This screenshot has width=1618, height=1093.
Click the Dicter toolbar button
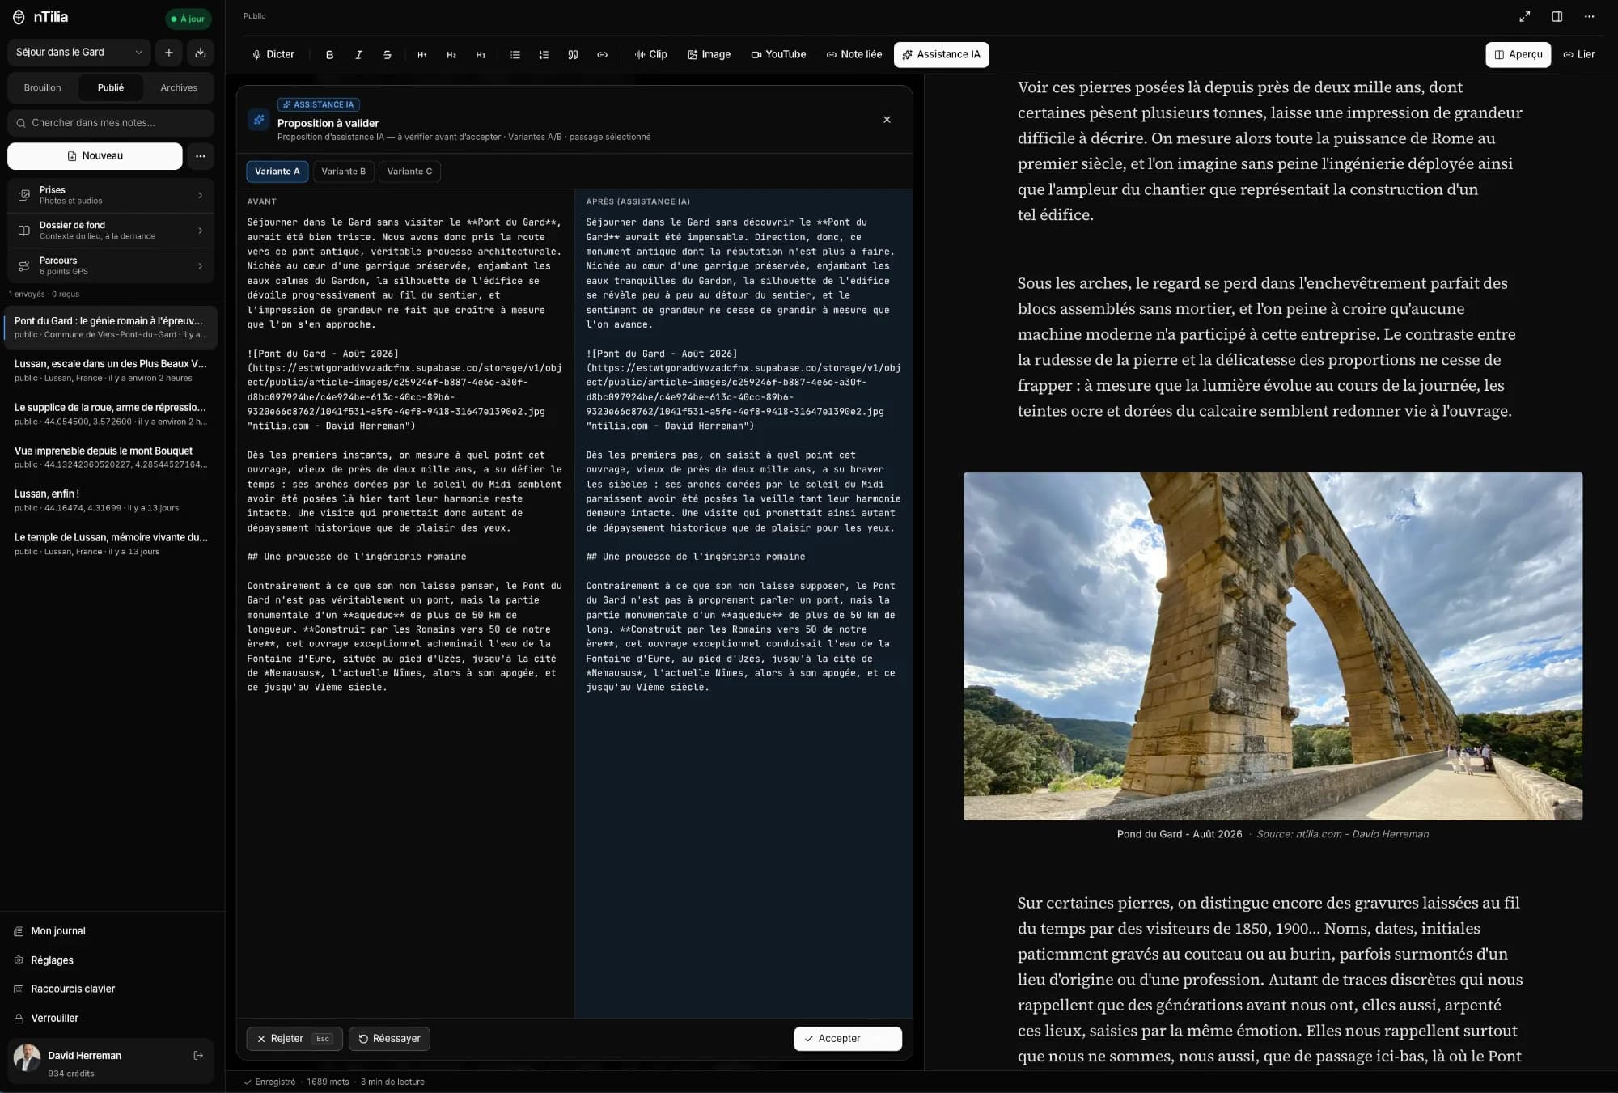pos(273,54)
